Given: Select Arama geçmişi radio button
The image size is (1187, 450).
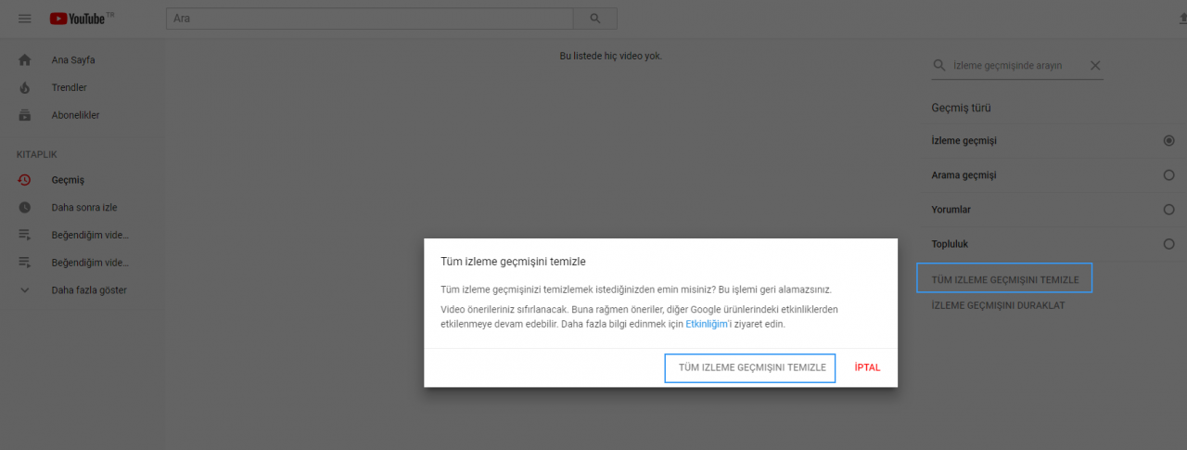Looking at the screenshot, I should coord(1168,175).
